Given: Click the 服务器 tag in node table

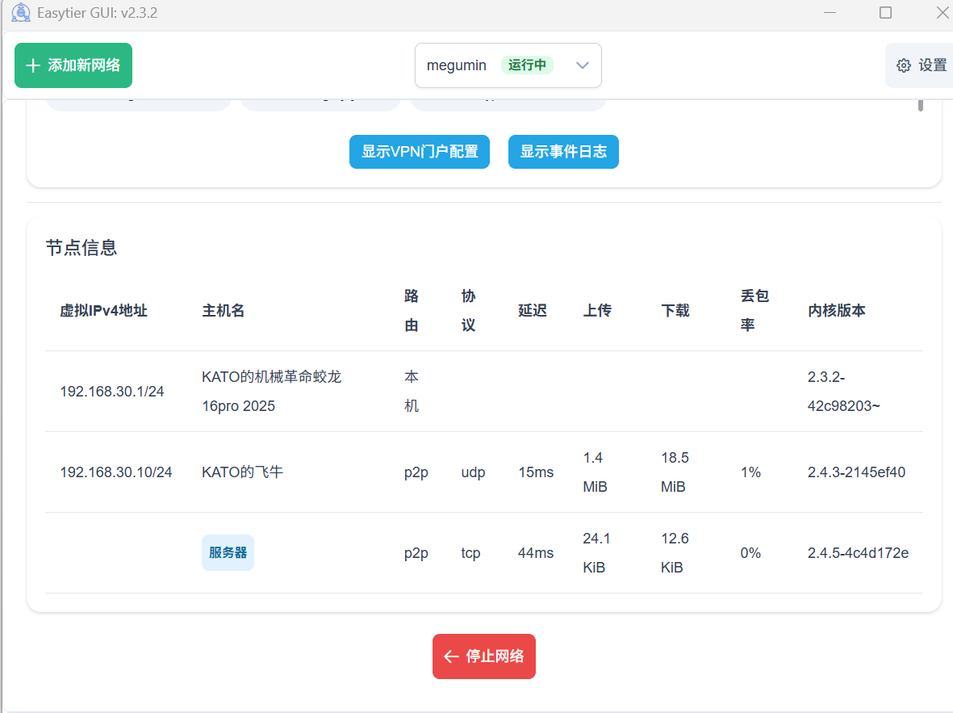Looking at the screenshot, I should click(228, 553).
